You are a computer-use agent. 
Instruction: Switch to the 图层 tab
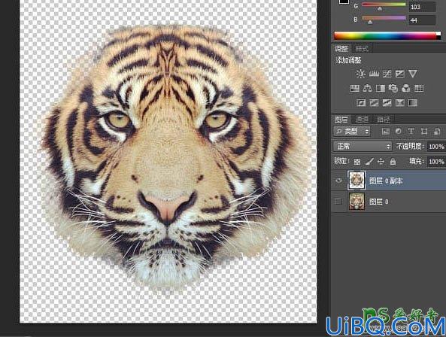tap(341, 120)
